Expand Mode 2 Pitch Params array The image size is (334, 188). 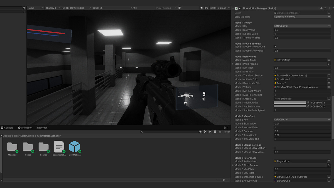point(233,165)
